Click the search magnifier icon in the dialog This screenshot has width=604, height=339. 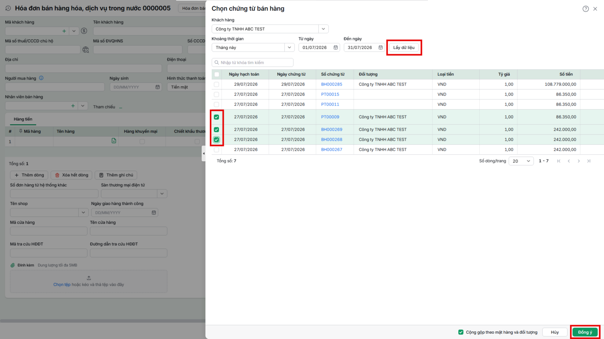(x=217, y=63)
